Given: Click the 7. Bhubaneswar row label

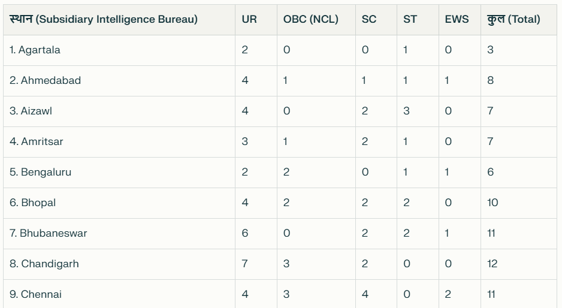Looking at the screenshot, I should pyautogui.click(x=48, y=233).
